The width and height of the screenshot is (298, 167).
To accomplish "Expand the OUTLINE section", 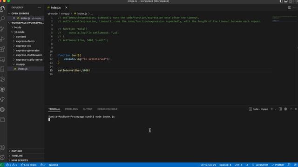I will click(x=17, y=151).
